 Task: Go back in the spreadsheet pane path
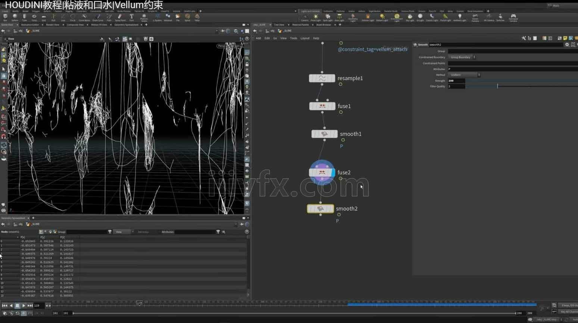pos(3,225)
